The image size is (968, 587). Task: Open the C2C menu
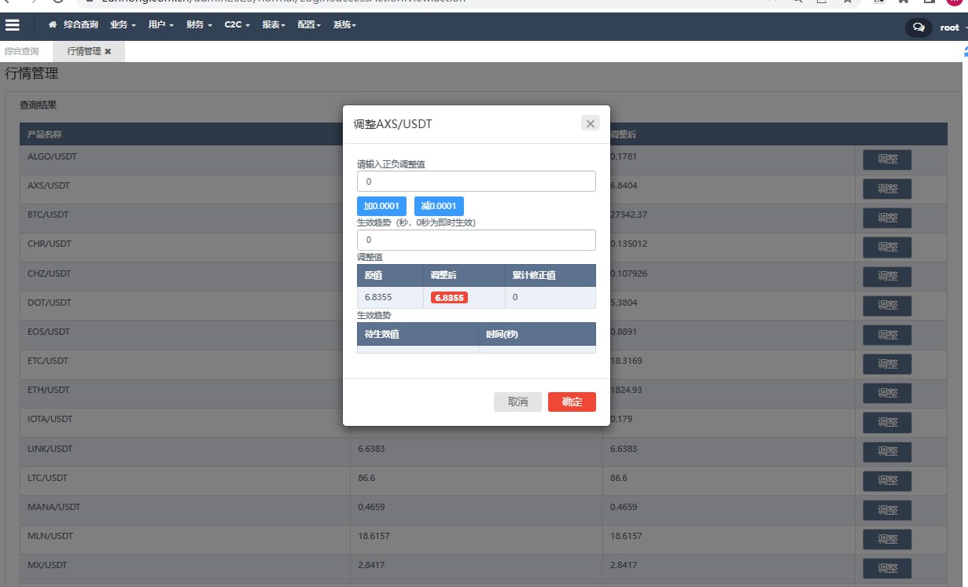237,25
